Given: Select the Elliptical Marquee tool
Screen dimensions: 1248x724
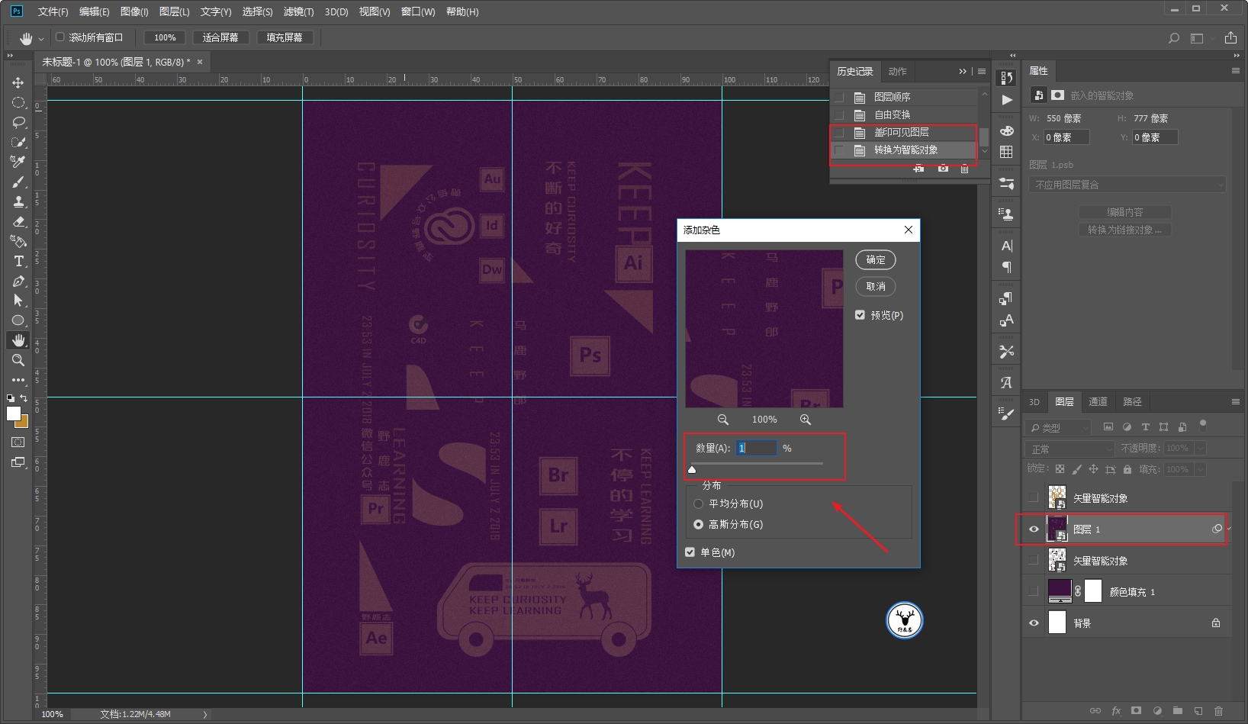Looking at the screenshot, I should pos(18,102).
